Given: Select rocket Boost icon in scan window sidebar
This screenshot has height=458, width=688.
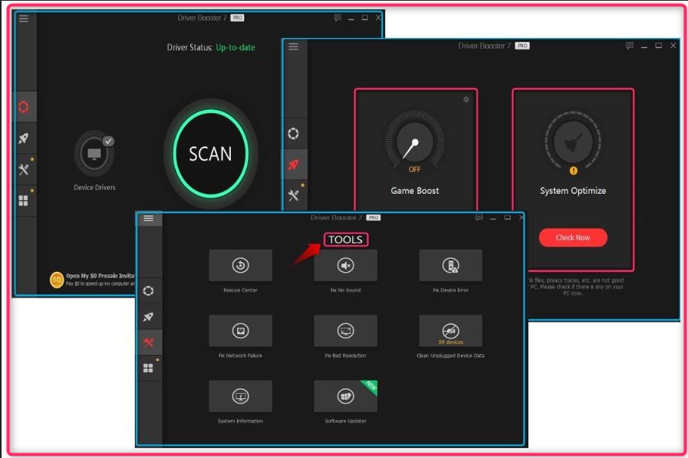Looking at the screenshot, I should (x=24, y=139).
